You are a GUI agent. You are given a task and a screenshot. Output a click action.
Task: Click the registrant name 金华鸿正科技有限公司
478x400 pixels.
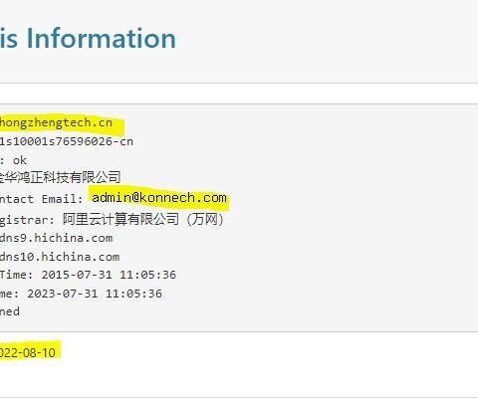pyautogui.click(x=60, y=177)
